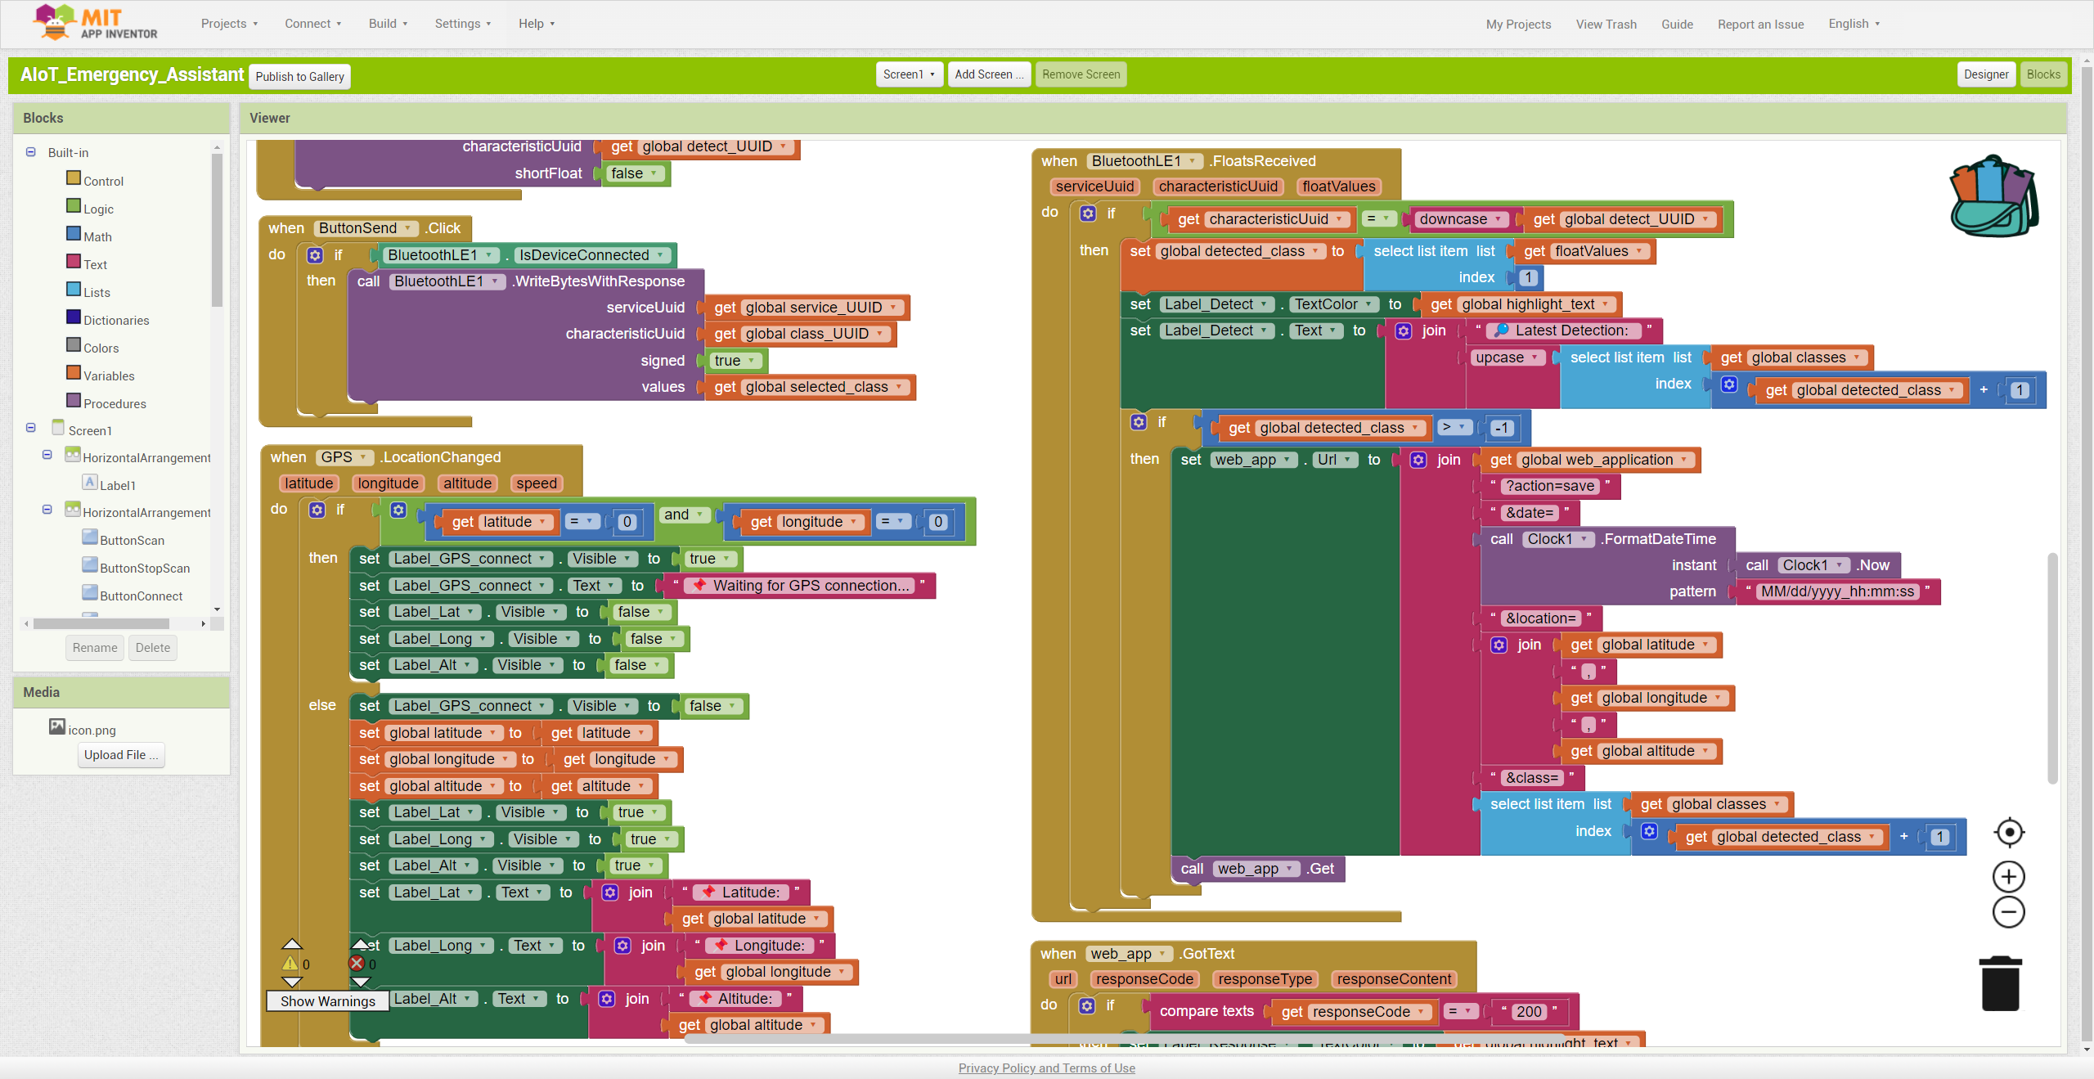Screen dimensions: 2094x1079
Task: Click the backpack icon in the viewer
Action: click(1993, 196)
